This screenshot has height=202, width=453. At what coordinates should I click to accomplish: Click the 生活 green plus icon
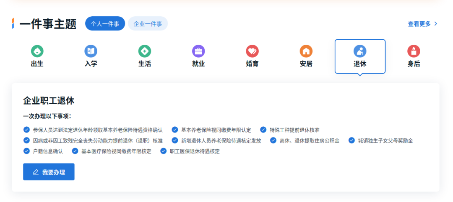[145, 51]
